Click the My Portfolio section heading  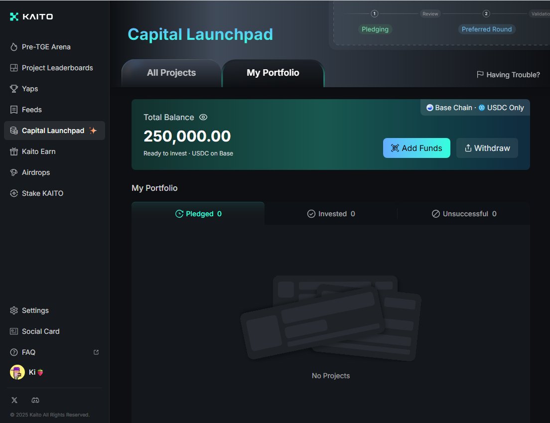coord(154,188)
